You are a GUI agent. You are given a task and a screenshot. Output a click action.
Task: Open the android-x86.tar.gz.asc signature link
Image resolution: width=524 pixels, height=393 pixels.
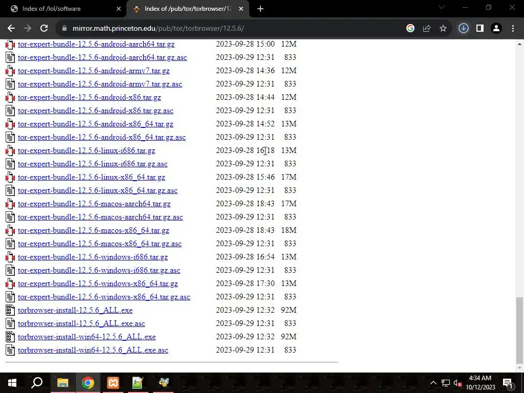pos(96,111)
